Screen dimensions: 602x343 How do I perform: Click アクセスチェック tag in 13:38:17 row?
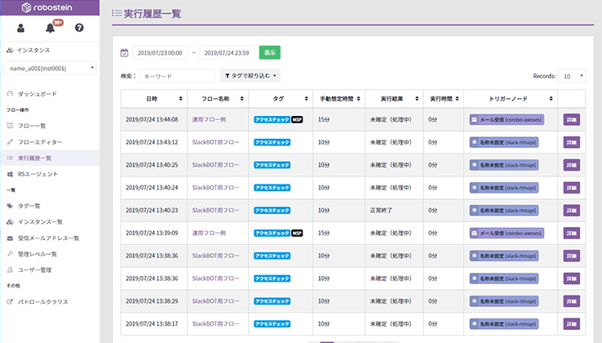click(272, 323)
